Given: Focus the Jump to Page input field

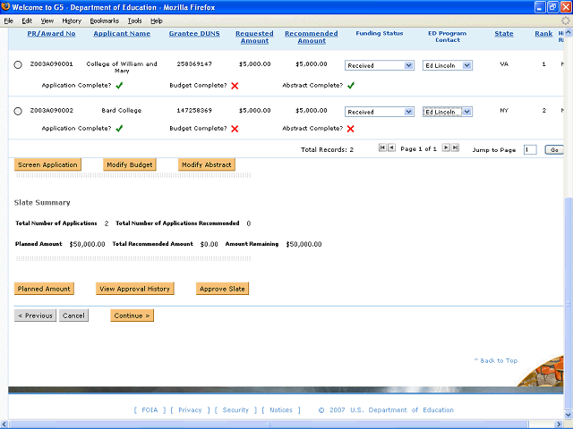Looking at the screenshot, I should (530, 150).
